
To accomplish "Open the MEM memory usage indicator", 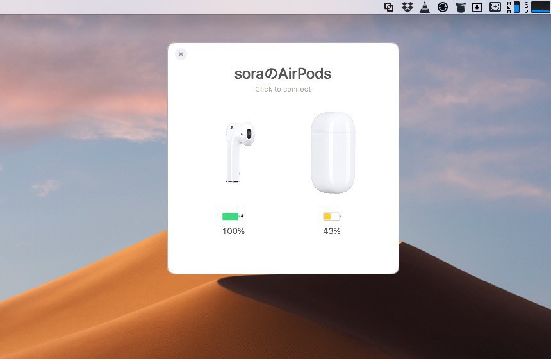I will (x=513, y=7).
